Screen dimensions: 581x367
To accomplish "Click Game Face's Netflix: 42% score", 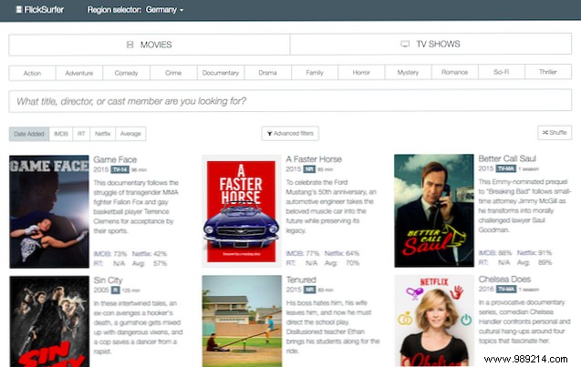I will (150, 254).
